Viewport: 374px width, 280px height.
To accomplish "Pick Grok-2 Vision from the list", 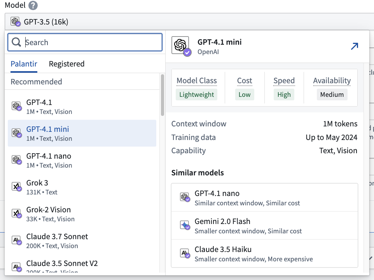I will pyautogui.click(x=82, y=214).
